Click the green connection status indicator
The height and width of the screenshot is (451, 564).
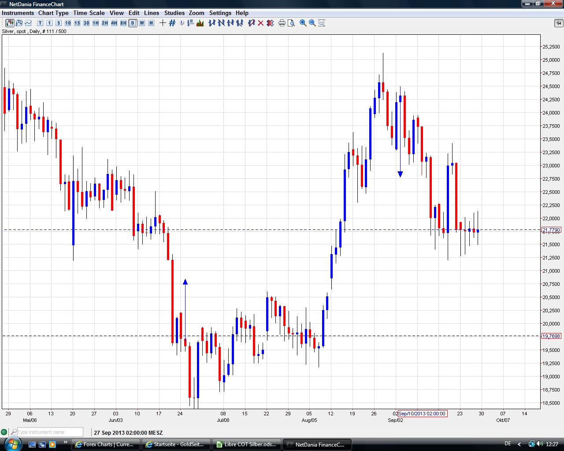4,433
